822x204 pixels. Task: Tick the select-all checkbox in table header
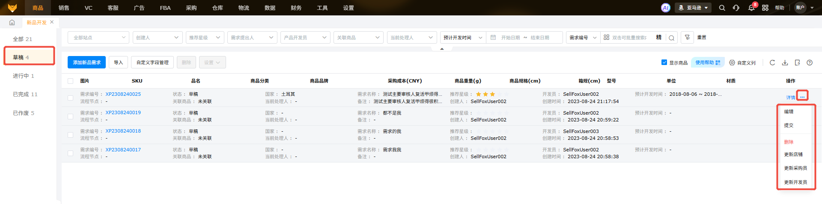(x=71, y=81)
